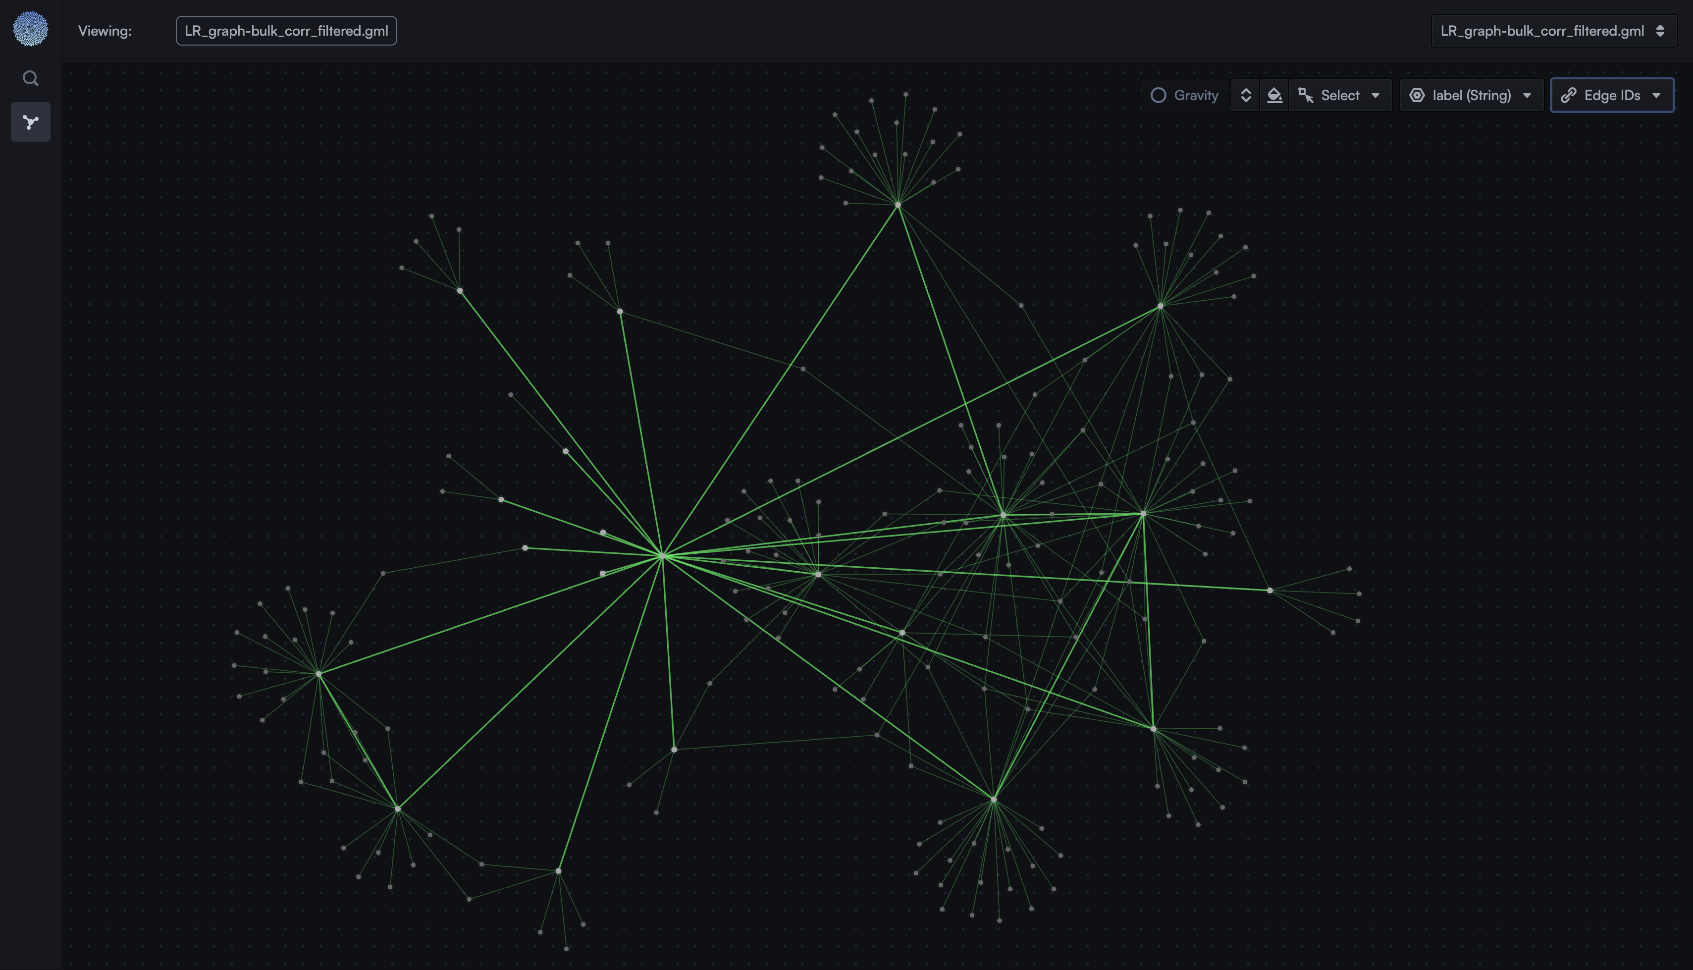
Task: Click the node sizing arrows icon
Action: point(1245,95)
